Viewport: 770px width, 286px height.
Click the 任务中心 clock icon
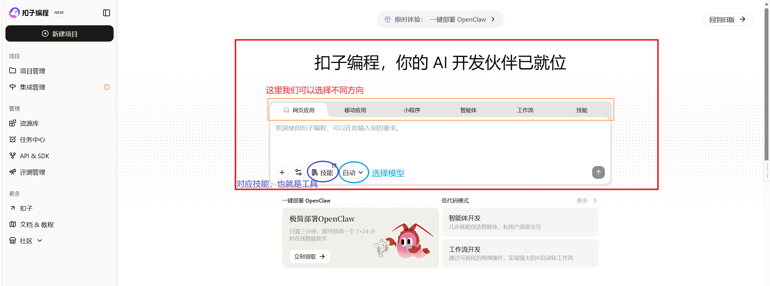click(x=13, y=139)
